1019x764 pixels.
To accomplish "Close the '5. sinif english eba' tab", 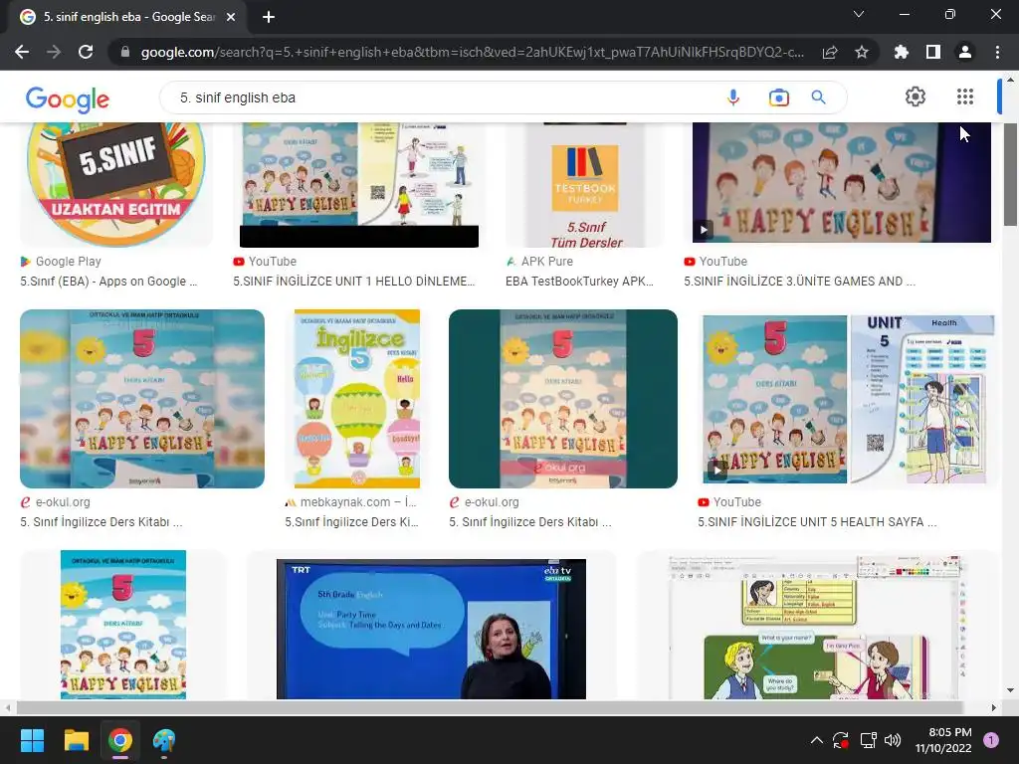I will tap(231, 17).
